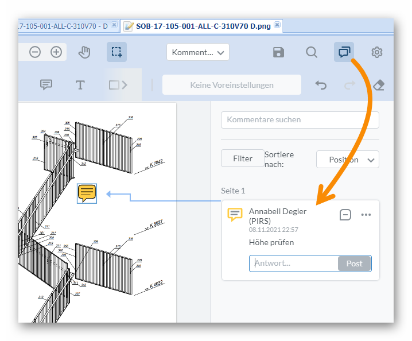Select the comment note annotation tool
412x341 pixels.
coord(46,85)
